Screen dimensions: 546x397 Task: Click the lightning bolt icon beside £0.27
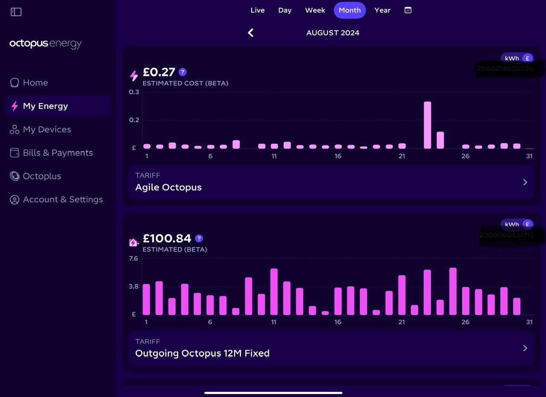(134, 76)
